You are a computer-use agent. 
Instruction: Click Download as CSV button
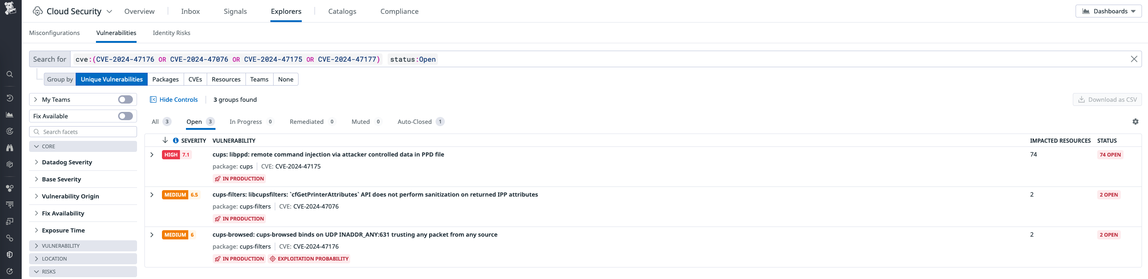1107,99
